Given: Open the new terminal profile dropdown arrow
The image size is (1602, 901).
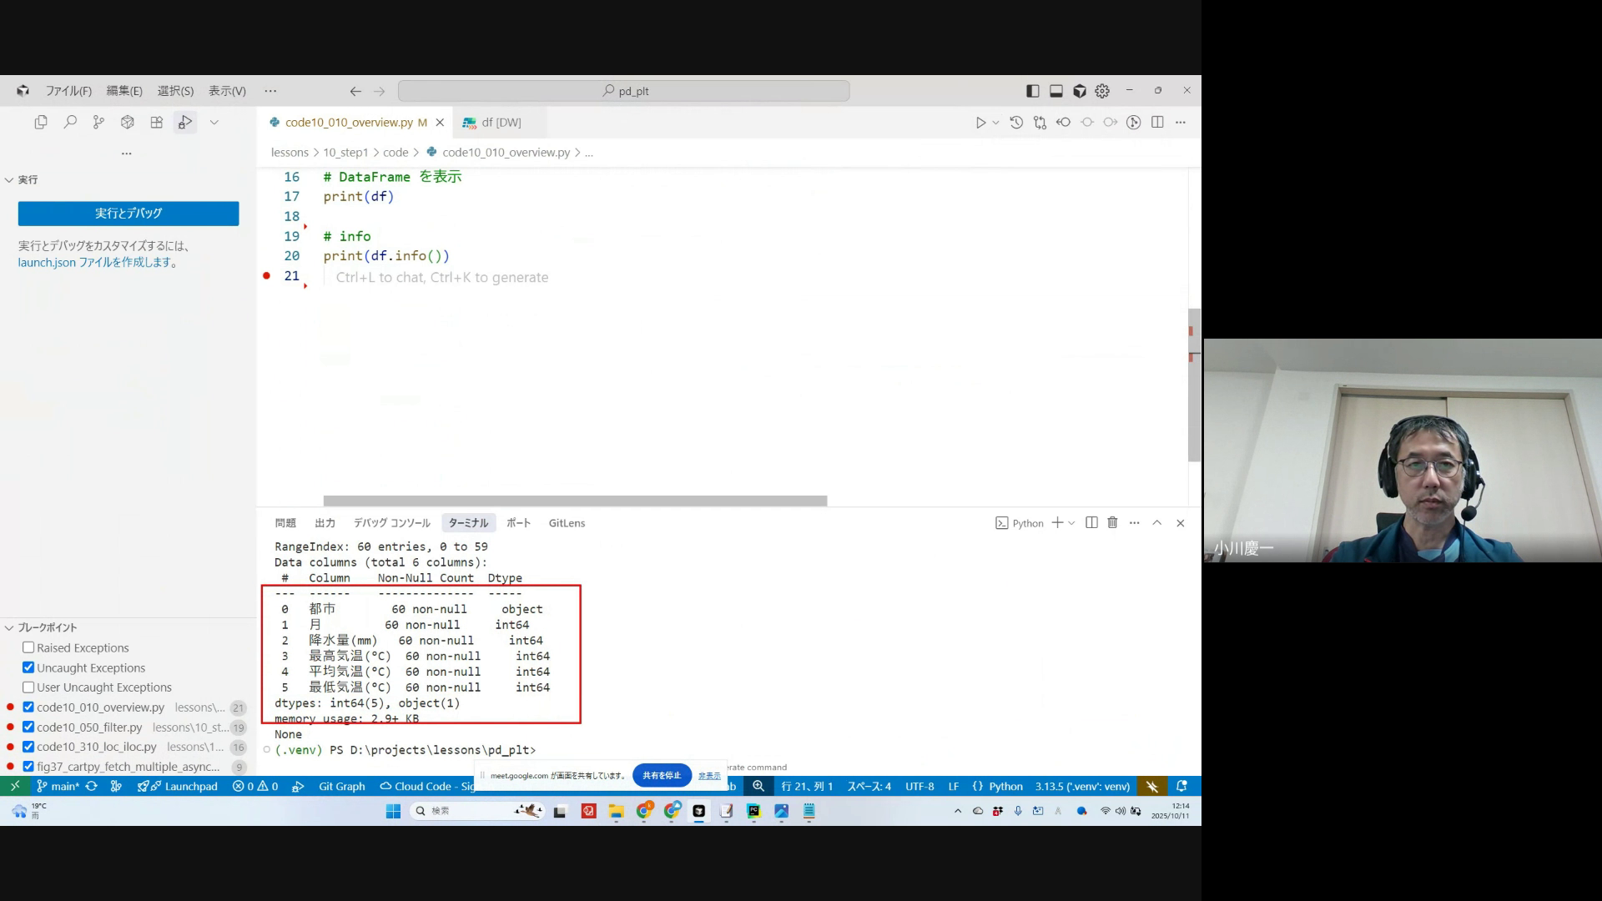Looking at the screenshot, I should tap(1071, 523).
